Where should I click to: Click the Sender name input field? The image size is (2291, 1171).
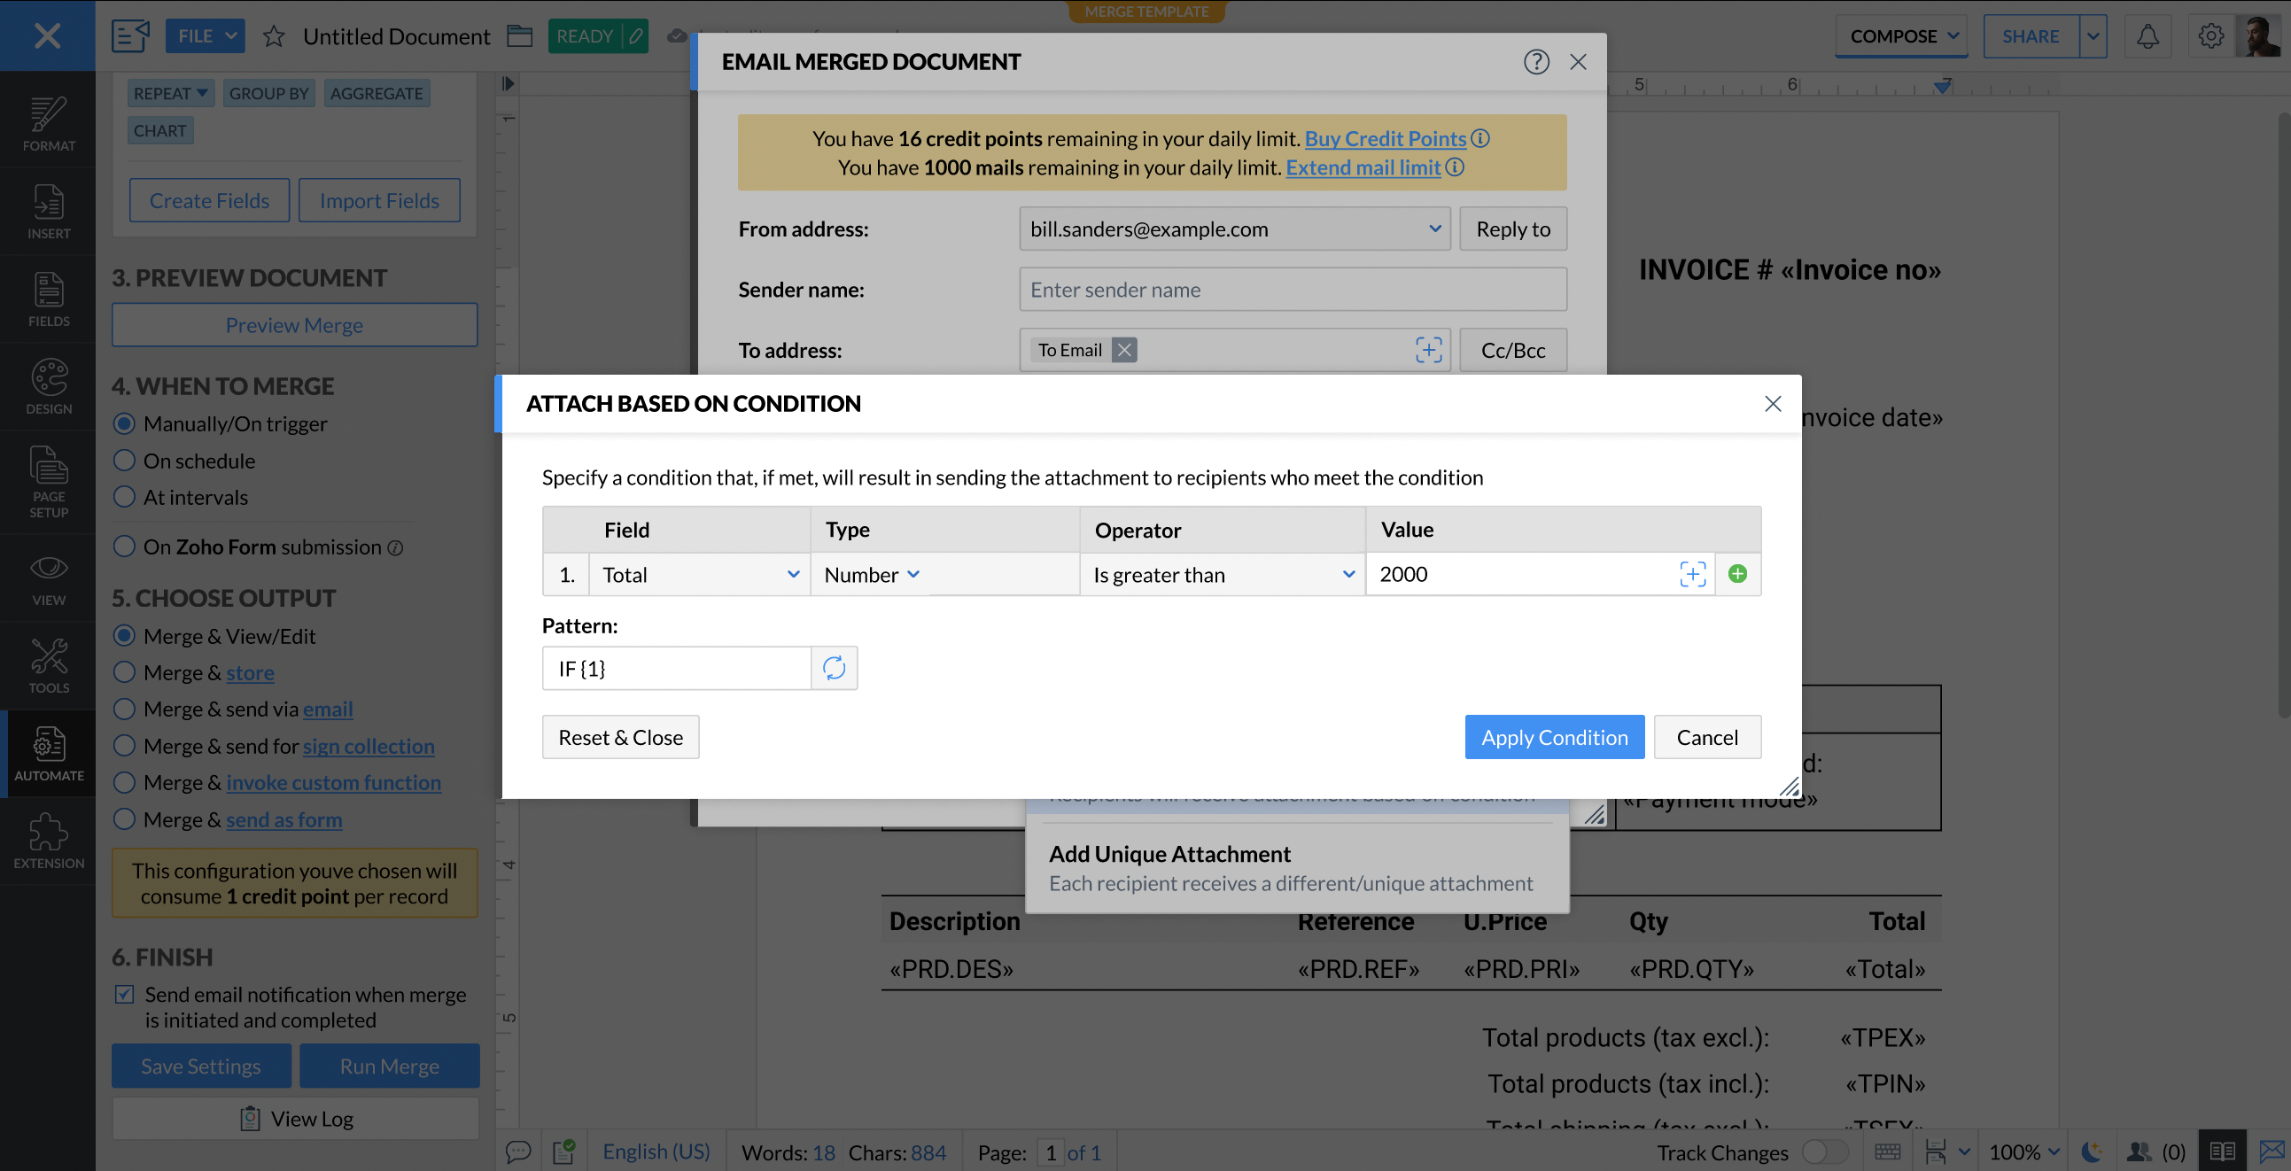tap(1293, 290)
